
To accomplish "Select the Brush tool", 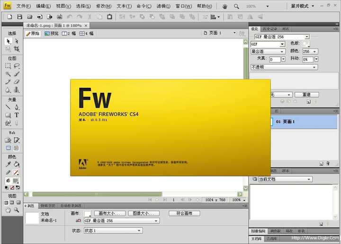I will point(17,74).
